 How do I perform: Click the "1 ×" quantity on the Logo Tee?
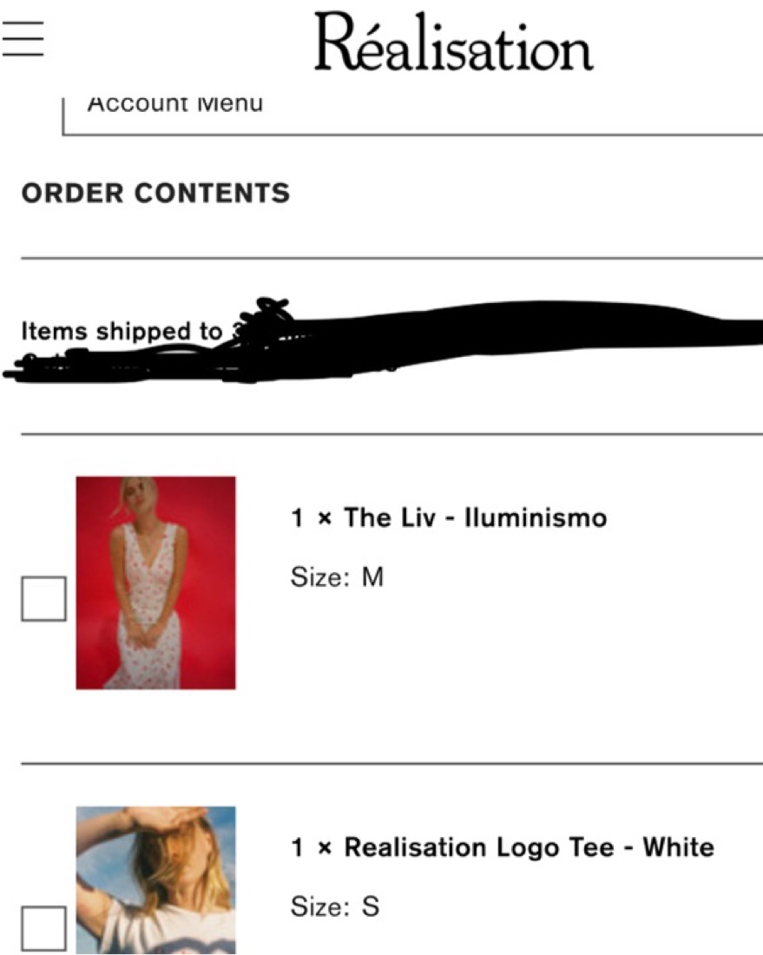[311, 848]
